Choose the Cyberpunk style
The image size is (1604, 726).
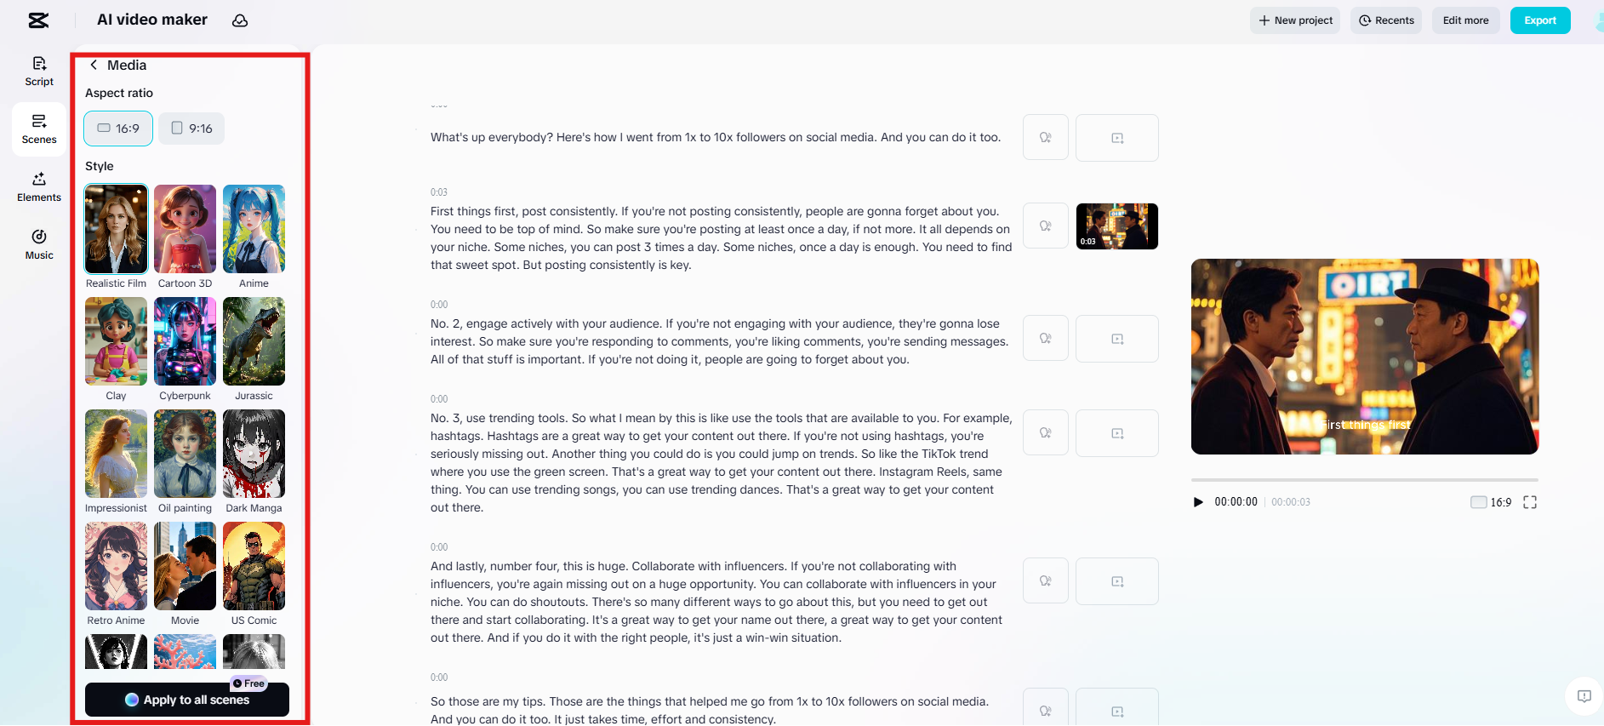click(x=185, y=342)
